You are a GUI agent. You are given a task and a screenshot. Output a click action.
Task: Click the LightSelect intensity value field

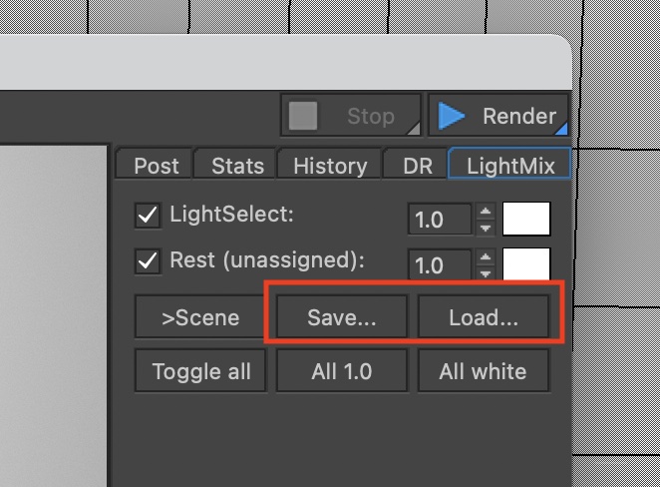click(439, 219)
